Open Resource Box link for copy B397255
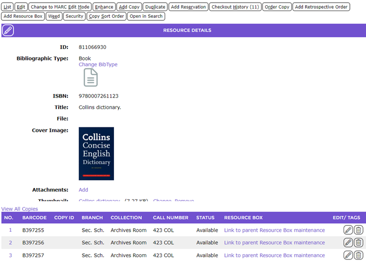366x261 pixels. tap(274, 230)
